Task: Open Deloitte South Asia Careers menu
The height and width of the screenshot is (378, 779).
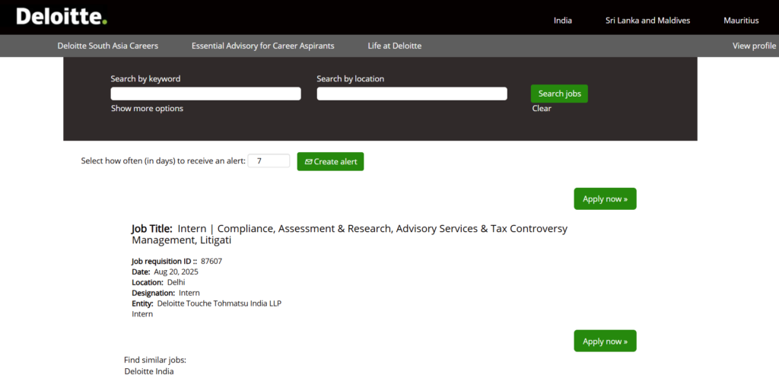Action: coord(108,46)
